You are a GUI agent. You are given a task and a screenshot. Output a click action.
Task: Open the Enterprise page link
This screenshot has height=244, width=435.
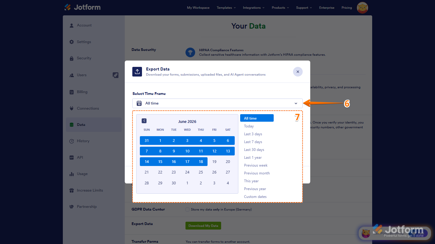327,8
